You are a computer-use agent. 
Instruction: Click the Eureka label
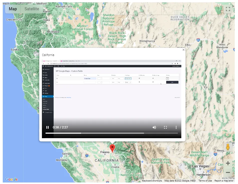(x=15, y=50)
